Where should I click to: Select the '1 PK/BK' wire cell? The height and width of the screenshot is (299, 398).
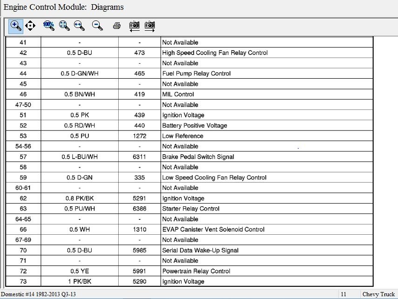point(80,281)
